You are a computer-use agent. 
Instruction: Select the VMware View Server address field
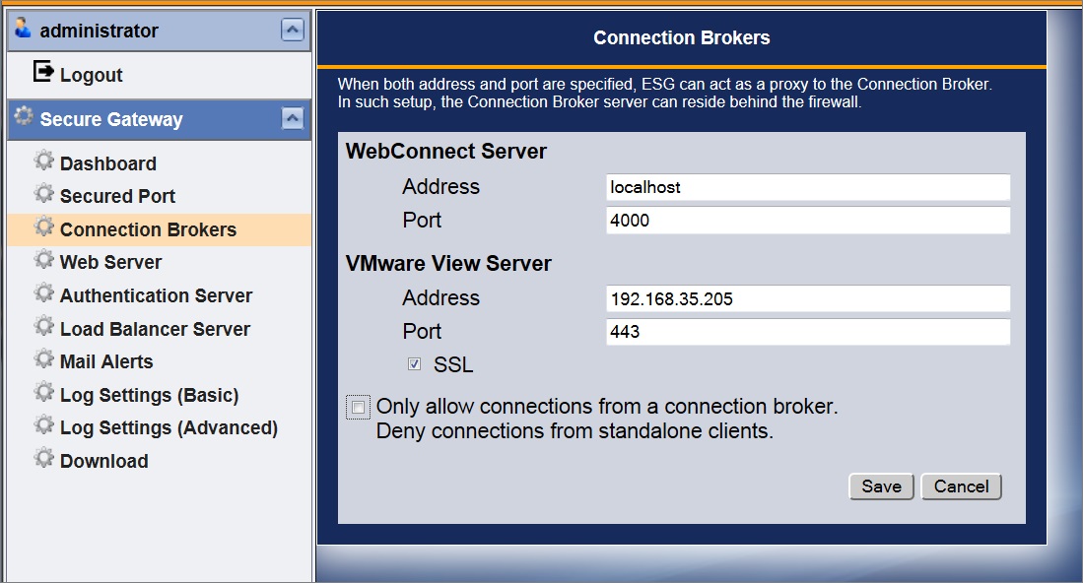point(807,298)
